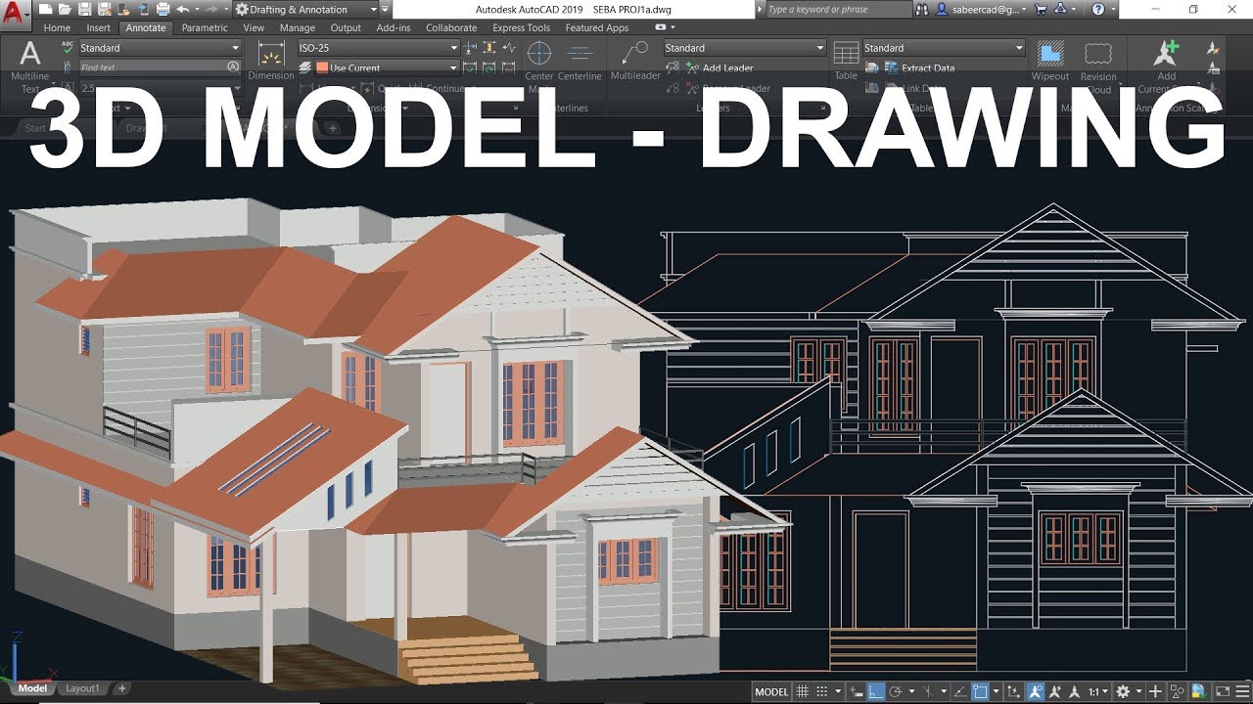Switch to the Insert ribbon tab
The width and height of the screenshot is (1253, 704).
pyautogui.click(x=98, y=28)
